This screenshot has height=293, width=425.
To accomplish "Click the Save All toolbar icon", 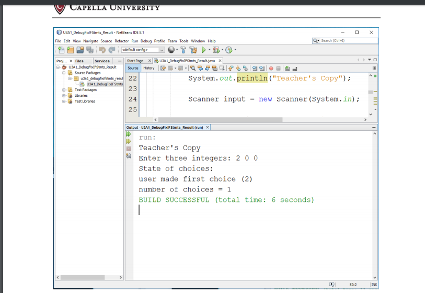I will click(x=90, y=50).
